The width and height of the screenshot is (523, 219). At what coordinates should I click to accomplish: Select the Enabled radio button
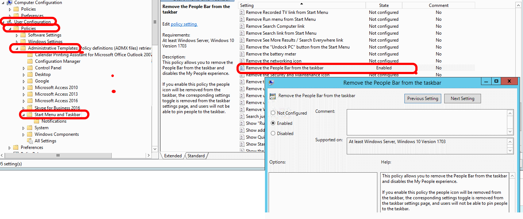click(x=273, y=123)
